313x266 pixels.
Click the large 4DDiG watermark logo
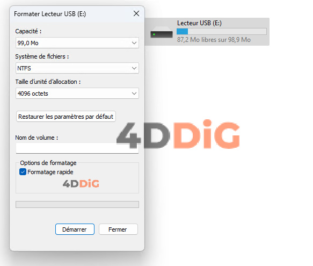click(x=178, y=134)
